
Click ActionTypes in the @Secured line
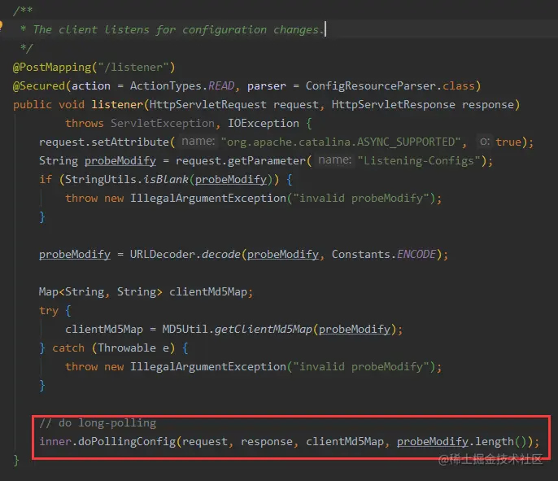point(166,85)
